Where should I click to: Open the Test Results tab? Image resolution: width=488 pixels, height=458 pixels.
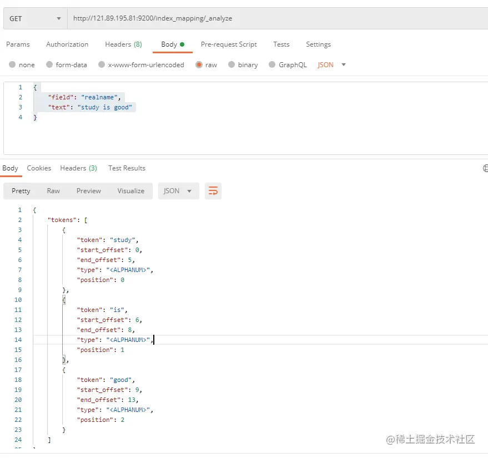point(127,168)
